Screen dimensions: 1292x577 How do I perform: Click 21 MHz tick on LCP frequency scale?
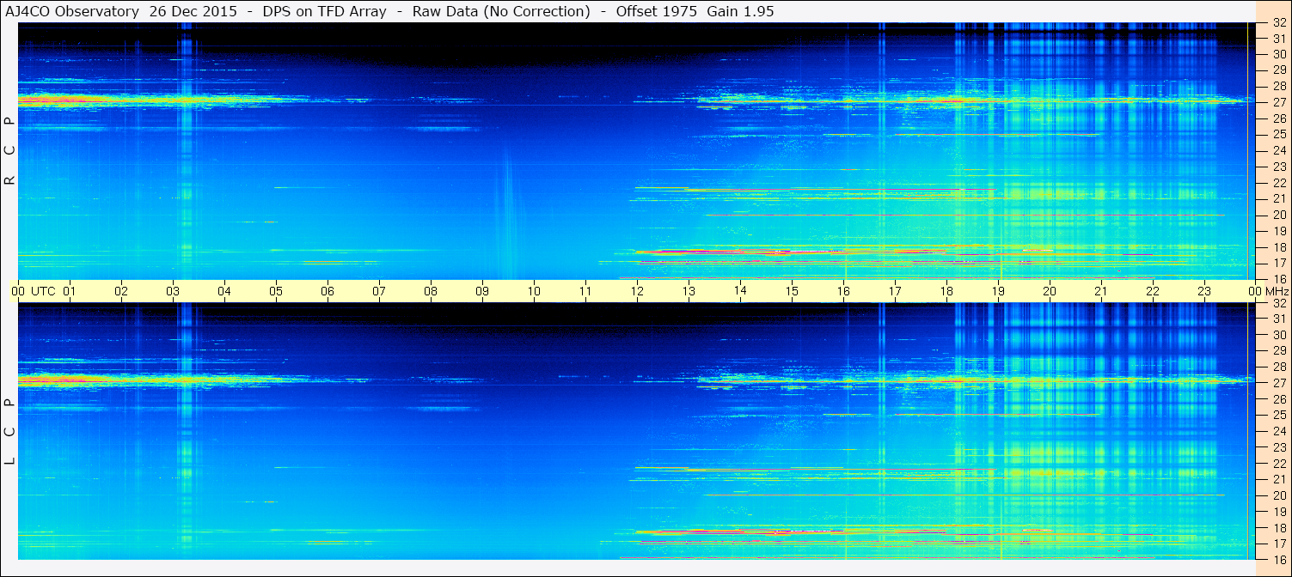point(1278,479)
